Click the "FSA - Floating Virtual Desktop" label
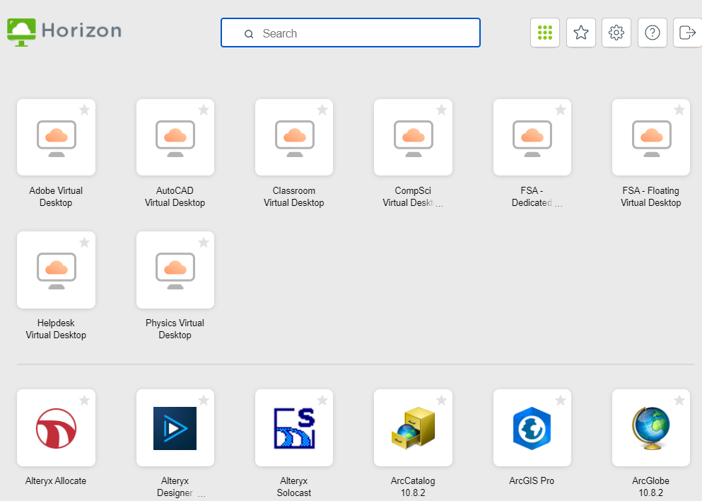The height and width of the screenshot is (501, 702). point(651,197)
